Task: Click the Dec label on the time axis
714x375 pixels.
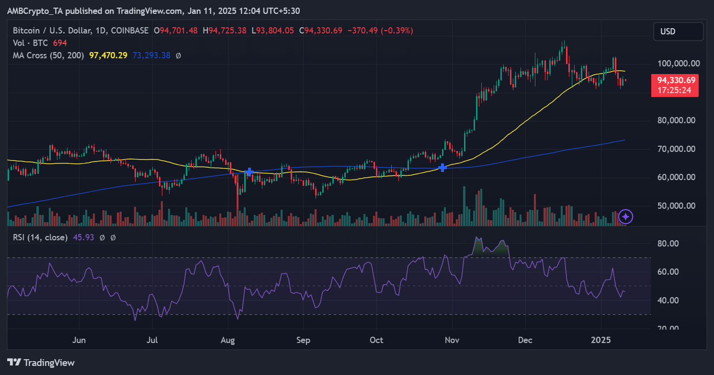Action: tap(525, 340)
